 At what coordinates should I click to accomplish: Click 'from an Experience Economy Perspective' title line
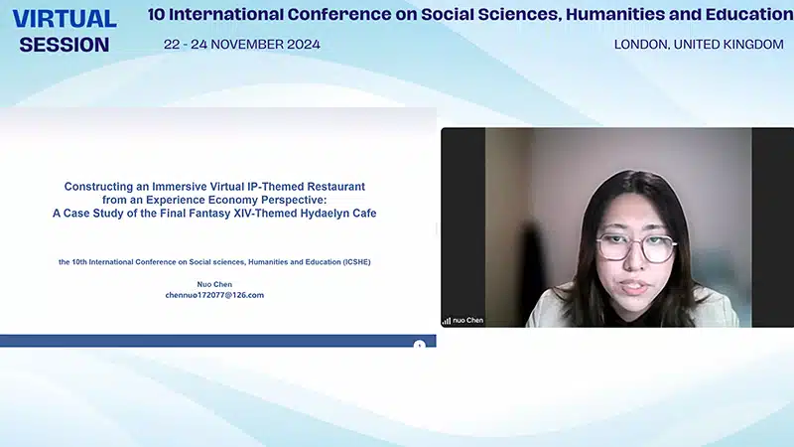pos(214,200)
